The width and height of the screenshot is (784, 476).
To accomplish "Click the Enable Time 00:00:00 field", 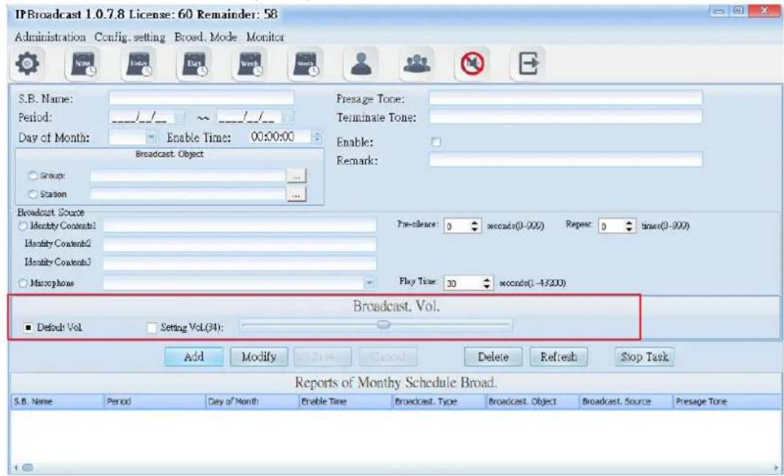I will [281, 137].
